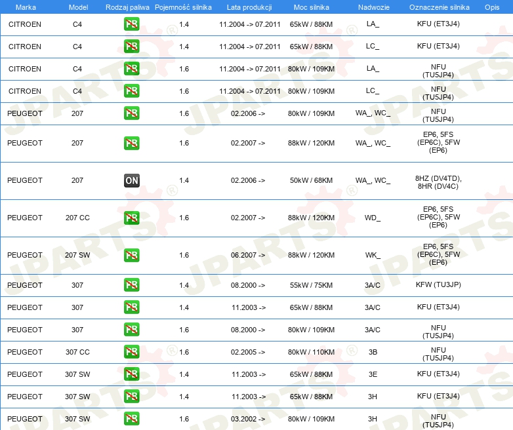Viewport: 513px width, 430px height.
Task: Click the petrol icon in the Peugeot 307 3A/C 1.6 row
Action: 131,329
